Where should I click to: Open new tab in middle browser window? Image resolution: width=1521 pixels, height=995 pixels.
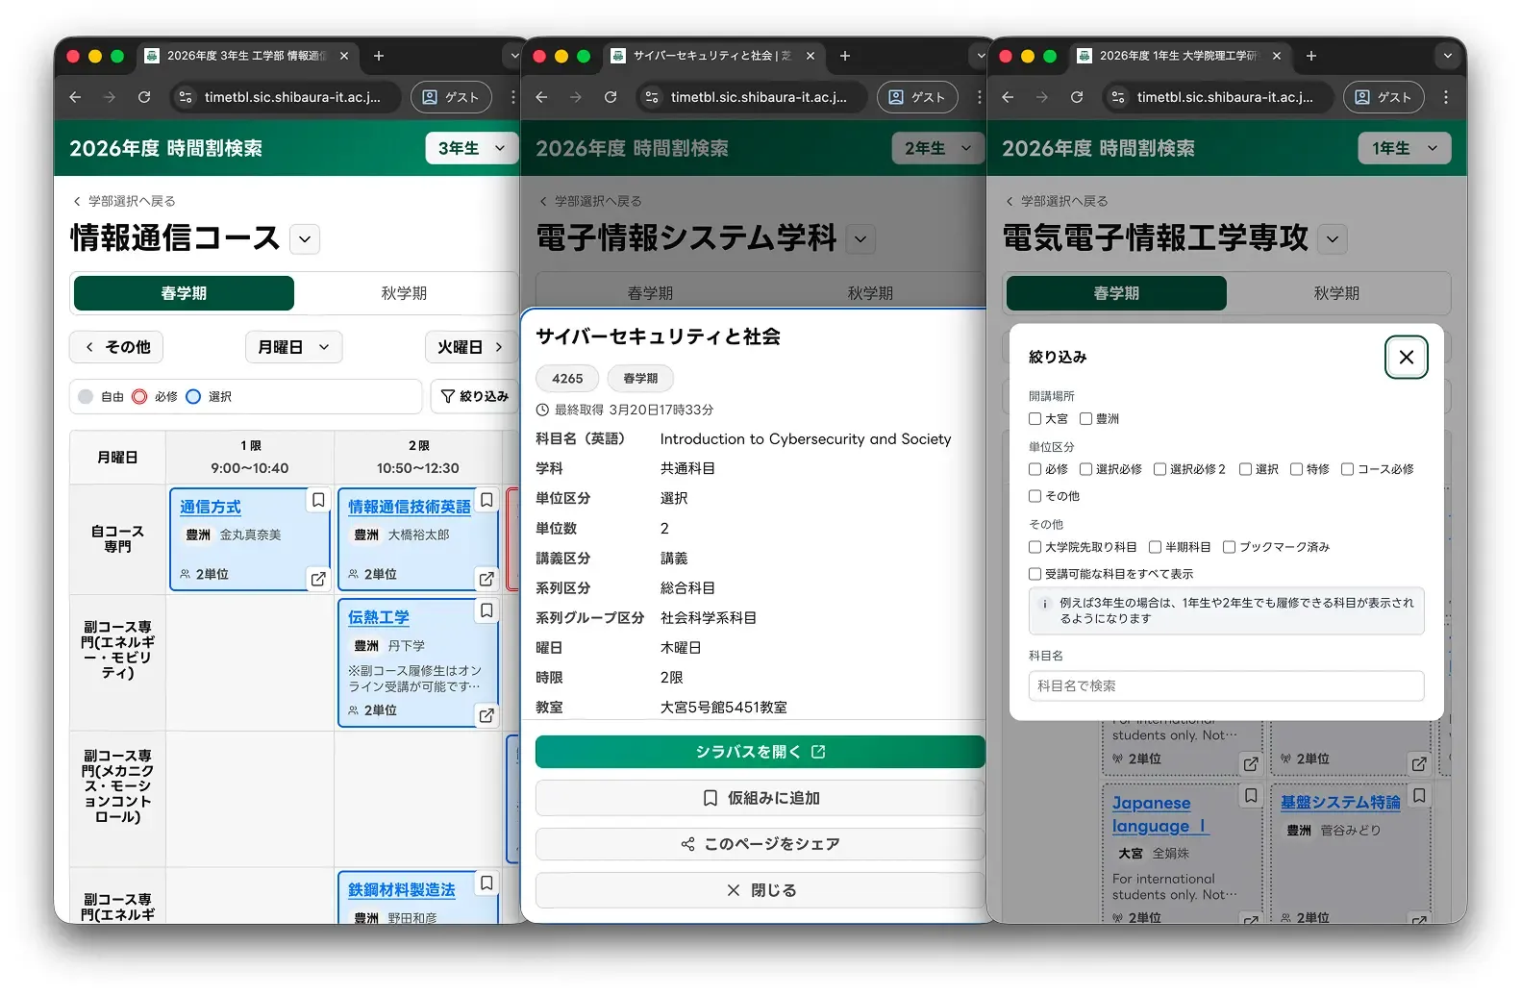tap(845, 56)
